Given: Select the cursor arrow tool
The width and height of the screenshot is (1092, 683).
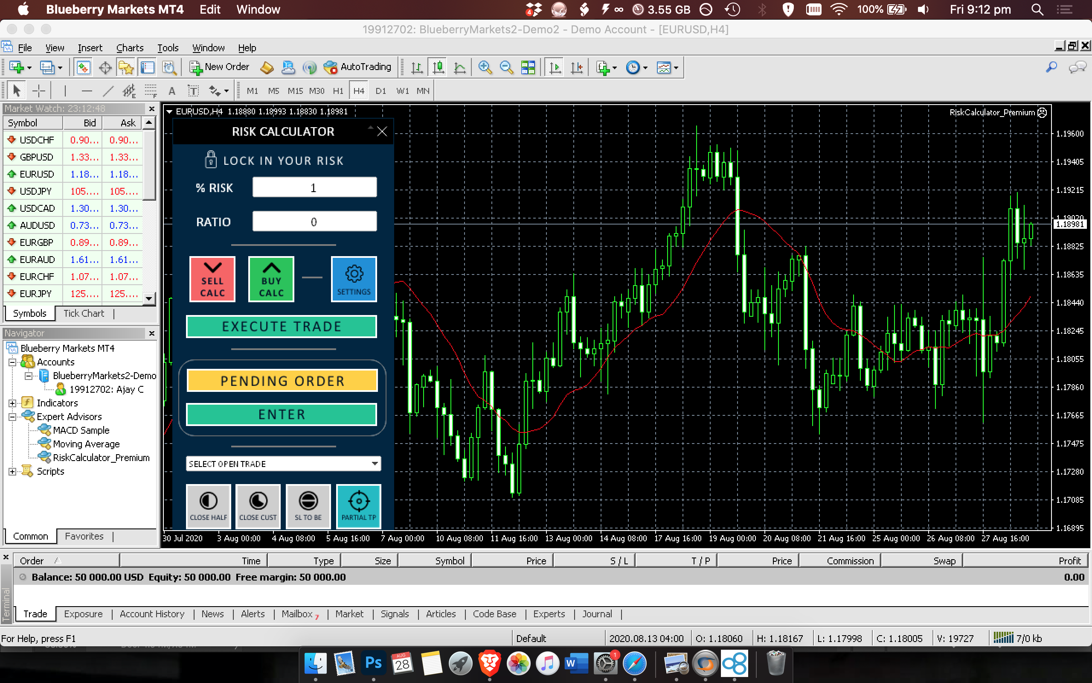Looking at the screenshot, I should click(x=17, y=91).
